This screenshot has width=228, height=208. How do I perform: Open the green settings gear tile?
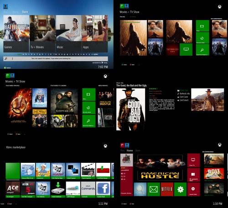tap(181, 189)
